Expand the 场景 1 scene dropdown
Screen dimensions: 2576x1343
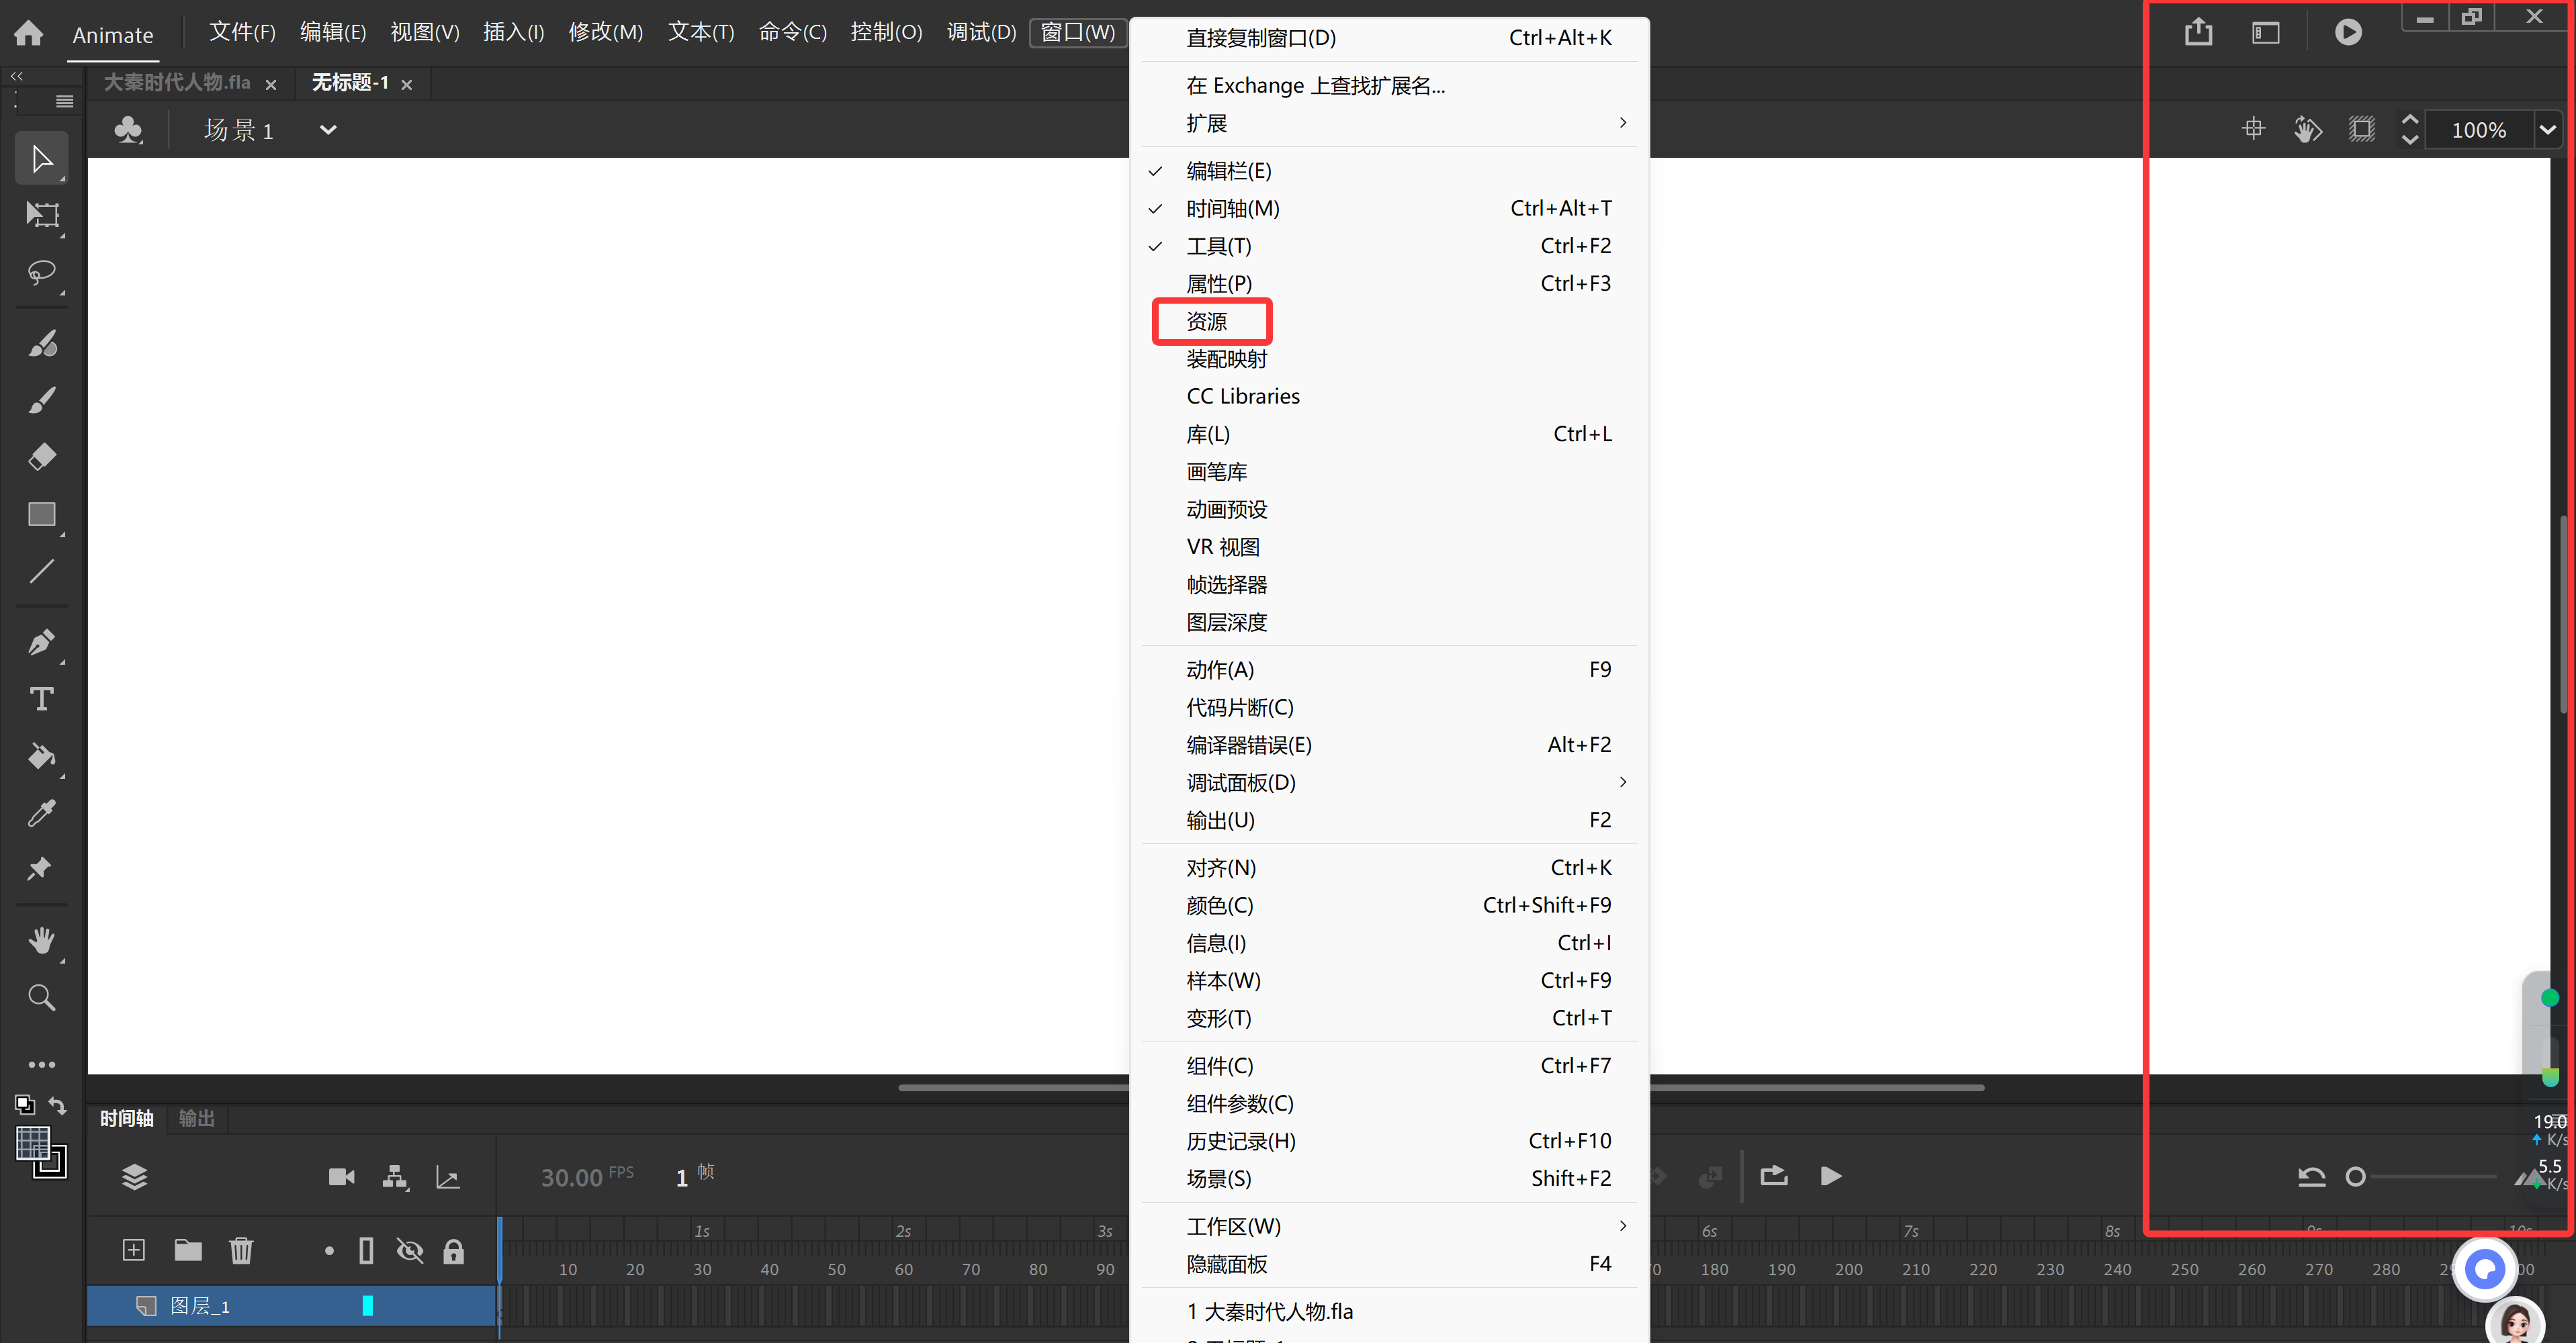click(x=328, y=130)
